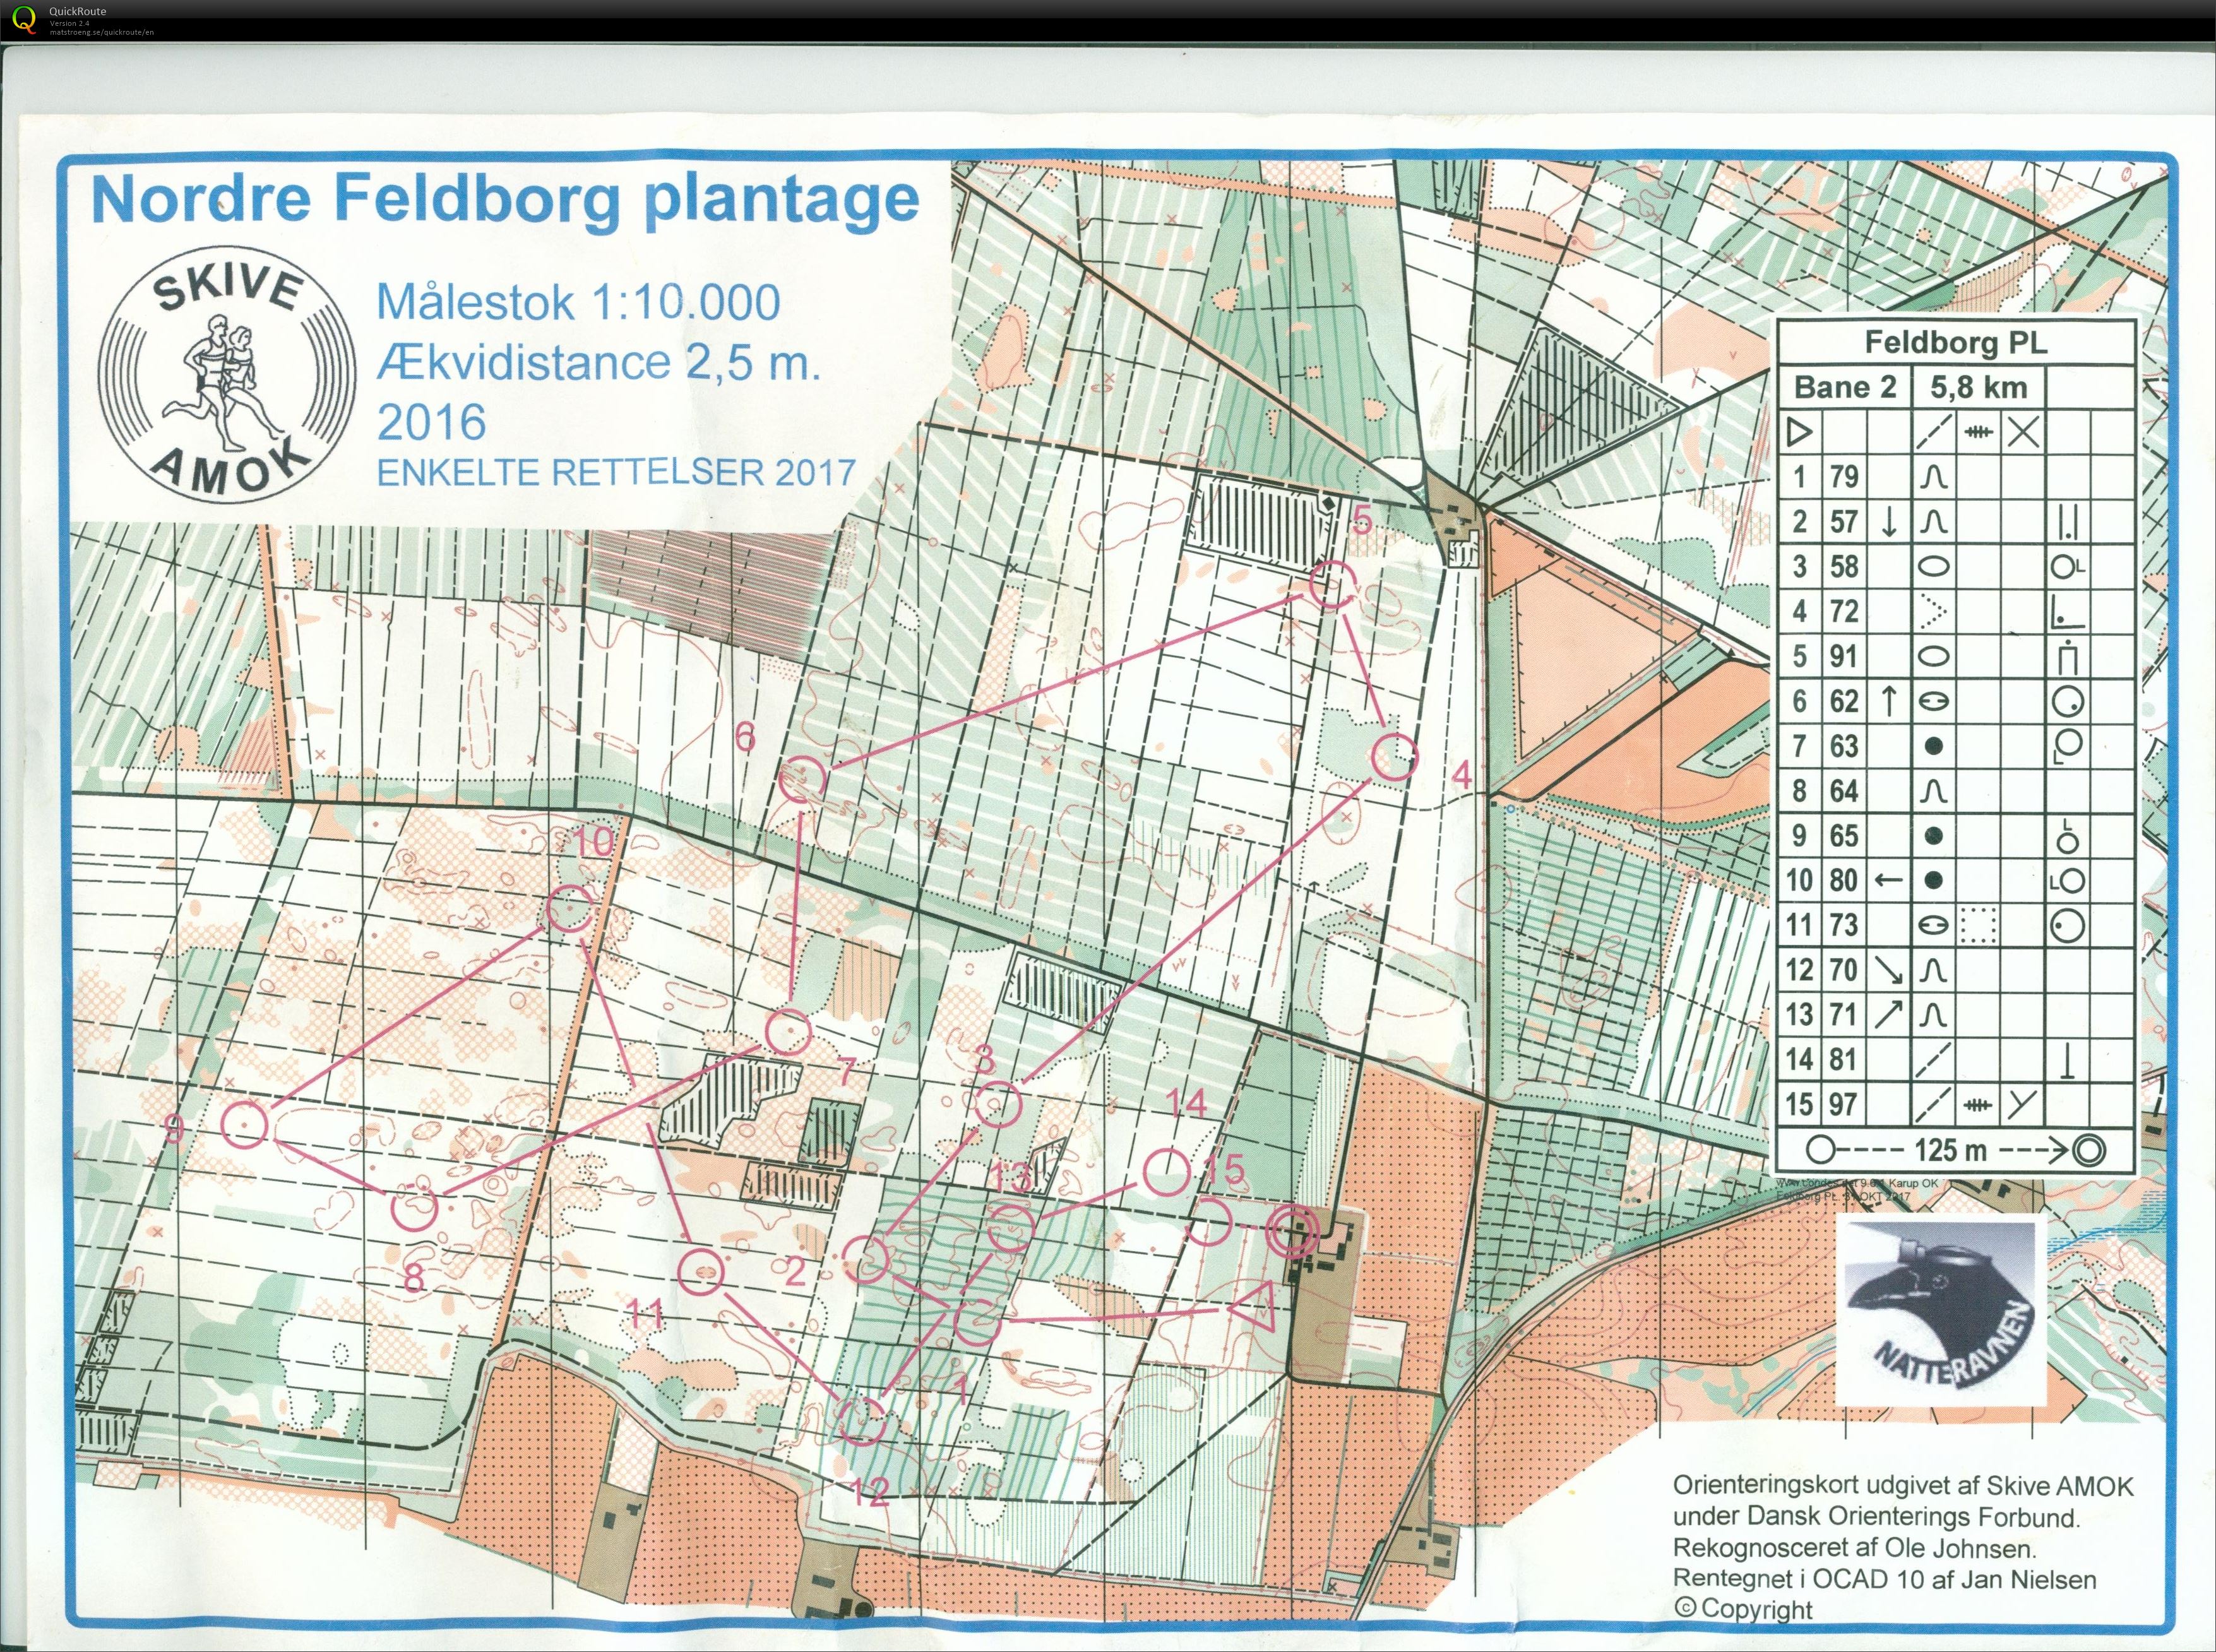This screenshot has width=2216, height=1652.
Task: Click control circle 10 on the map
Action: 571,909
